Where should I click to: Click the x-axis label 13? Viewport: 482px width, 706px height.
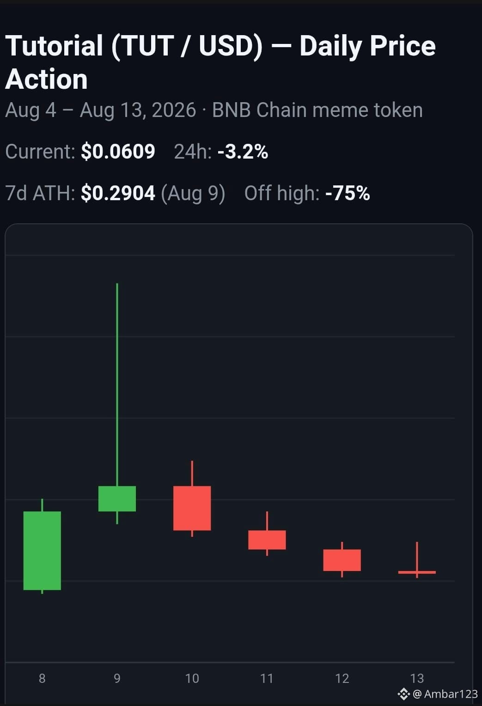click(x=417, y=678)
